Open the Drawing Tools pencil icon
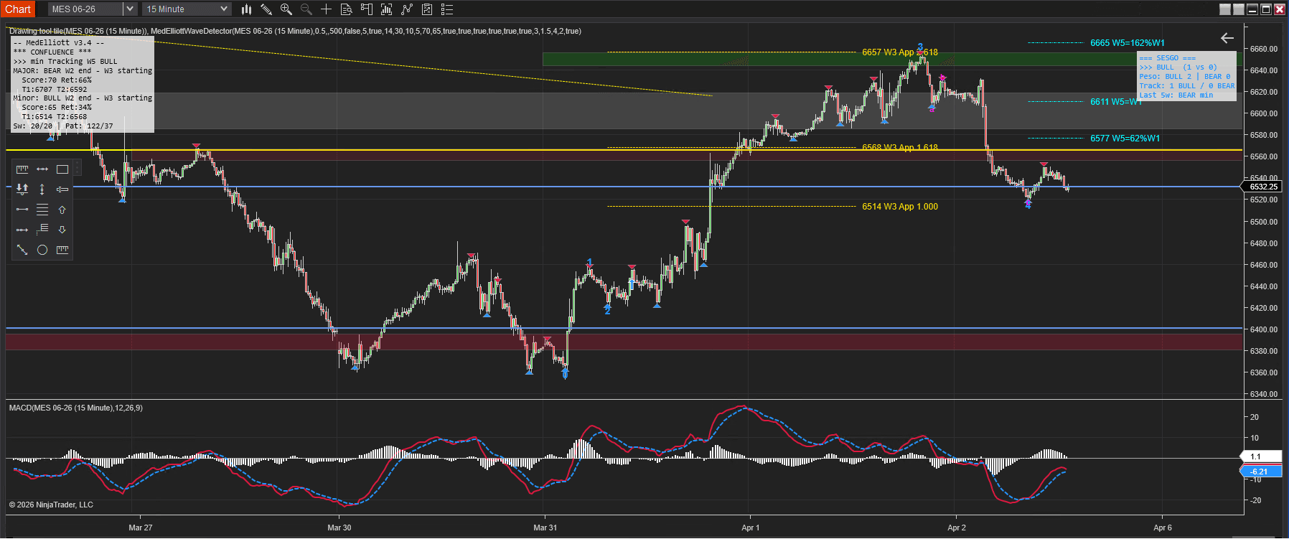This screenshot has width=1289, height=539. (x=266, y=9)
